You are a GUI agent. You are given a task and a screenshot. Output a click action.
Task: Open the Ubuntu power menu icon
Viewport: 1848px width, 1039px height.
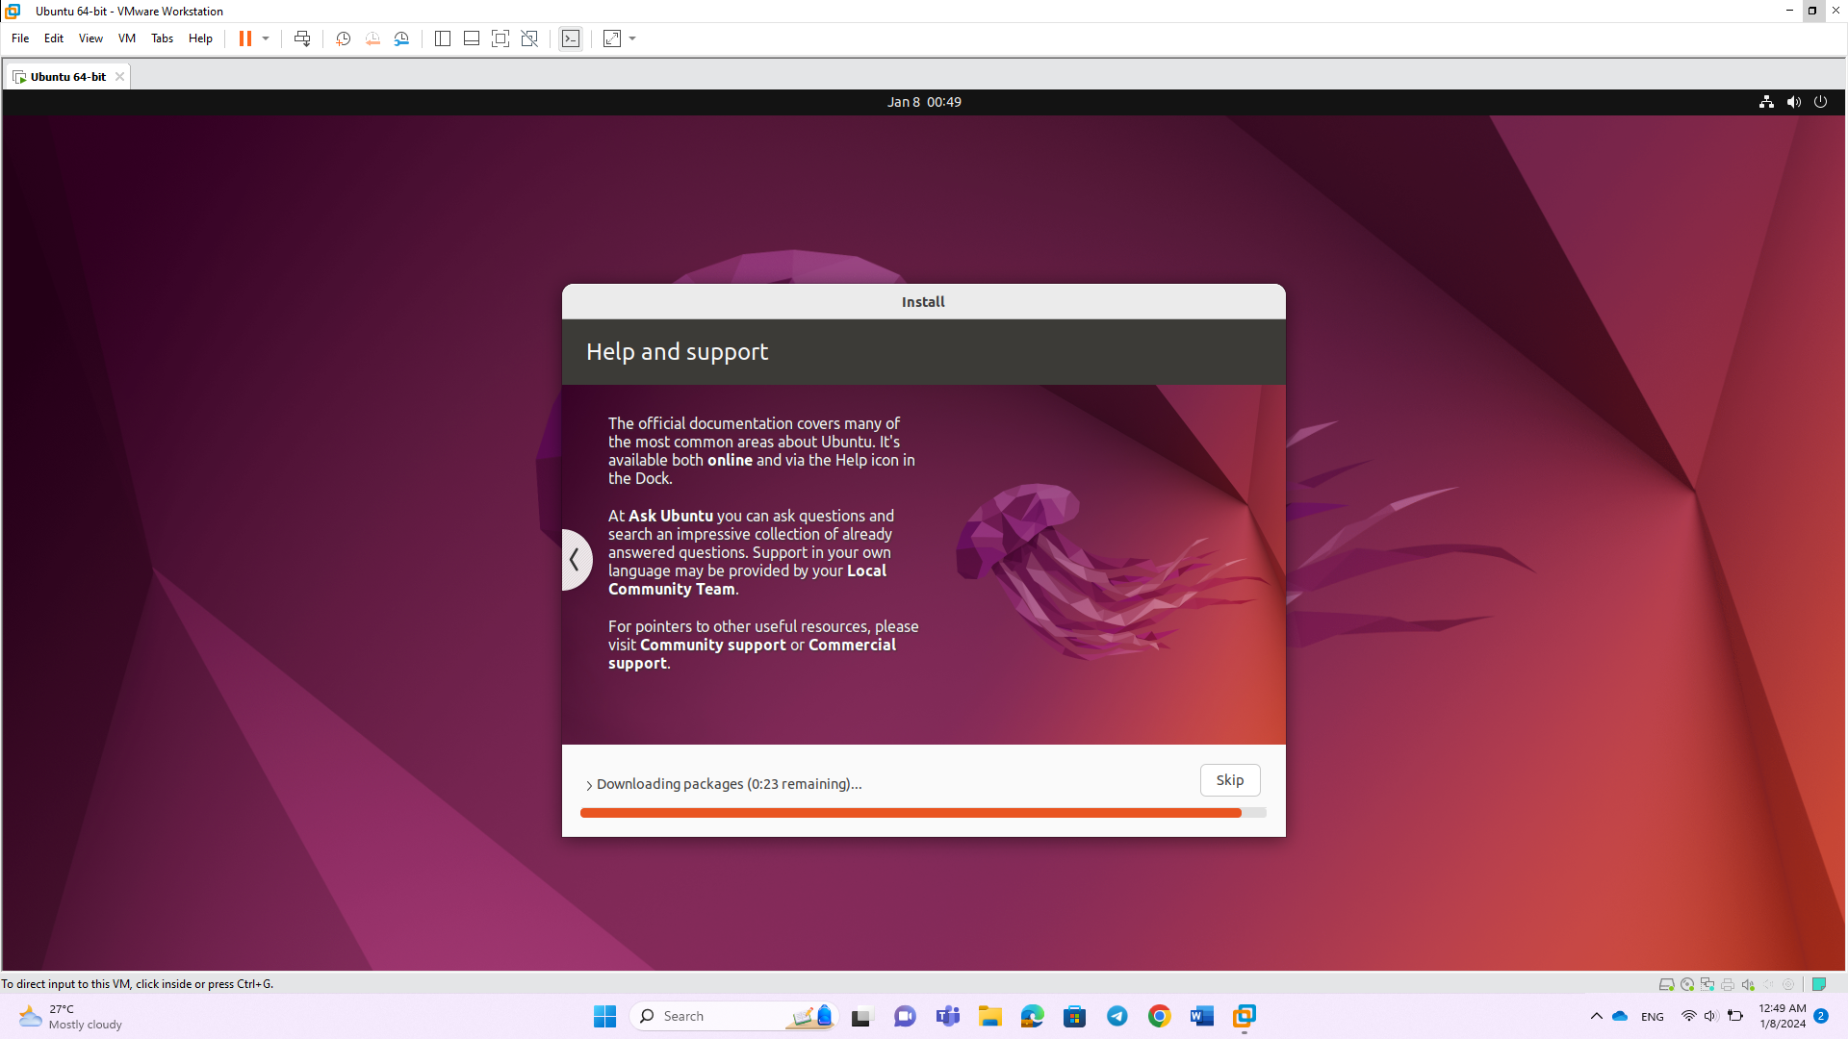[1820, 102]
